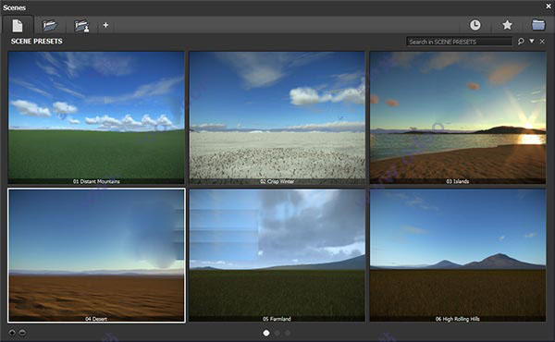
Task: Pick the 03 Islands scene thumbnail
Action: coord(458,117)
